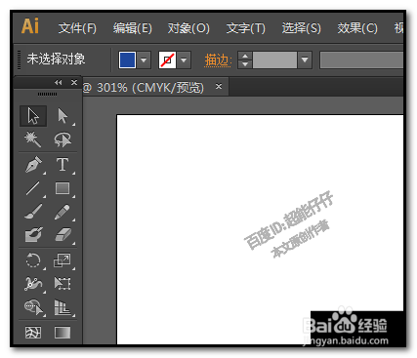Click the variable width profile field
This screenshot has height=358, width=417.
tap(361, 60)
